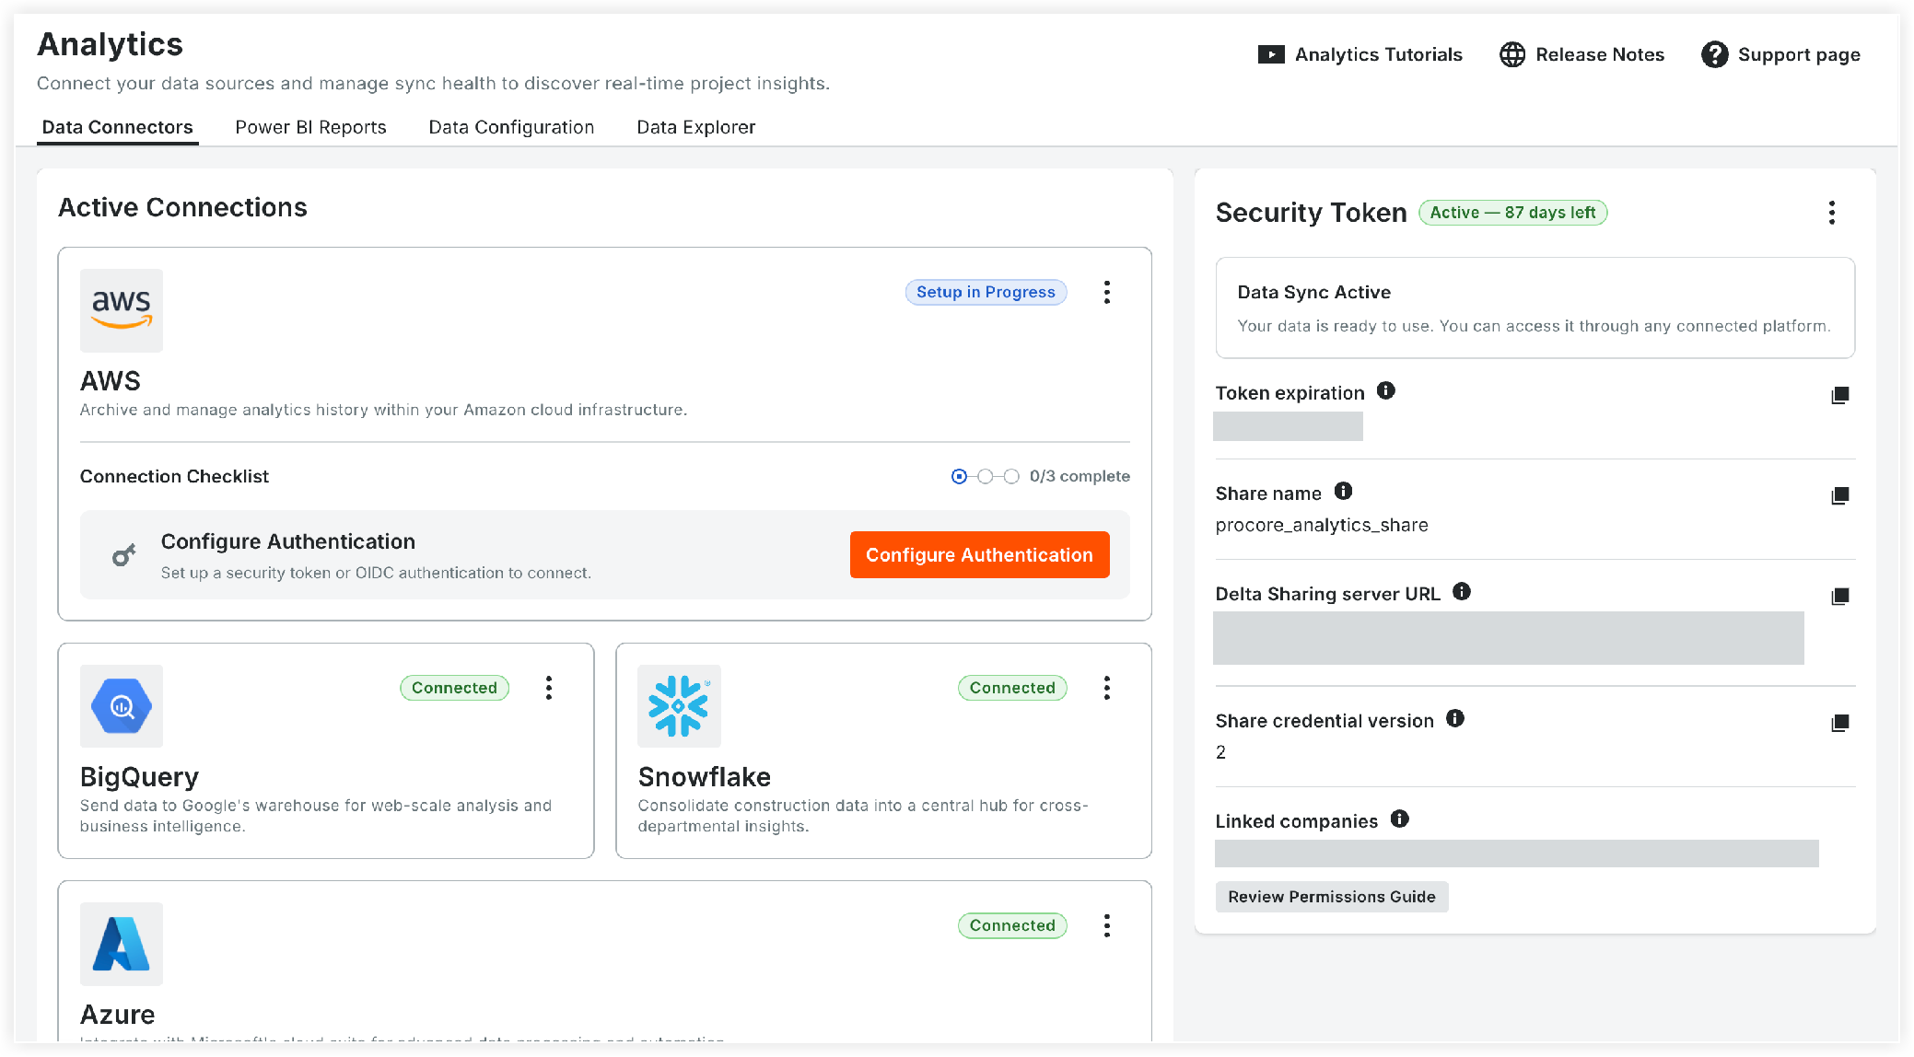Image resolution: width=1914 pixels, height=1057 pixels.
Task: Open the Power BI Reports tab
Action: (x=311, y=127)
